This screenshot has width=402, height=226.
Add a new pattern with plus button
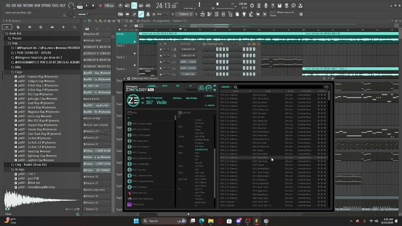(196, 14)
